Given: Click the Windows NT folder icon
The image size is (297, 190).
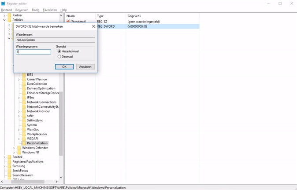Looking at the screenshot, I should [19, 152].
